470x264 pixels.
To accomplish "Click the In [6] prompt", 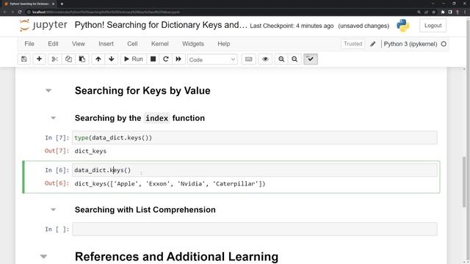I will tap(57, 170).
